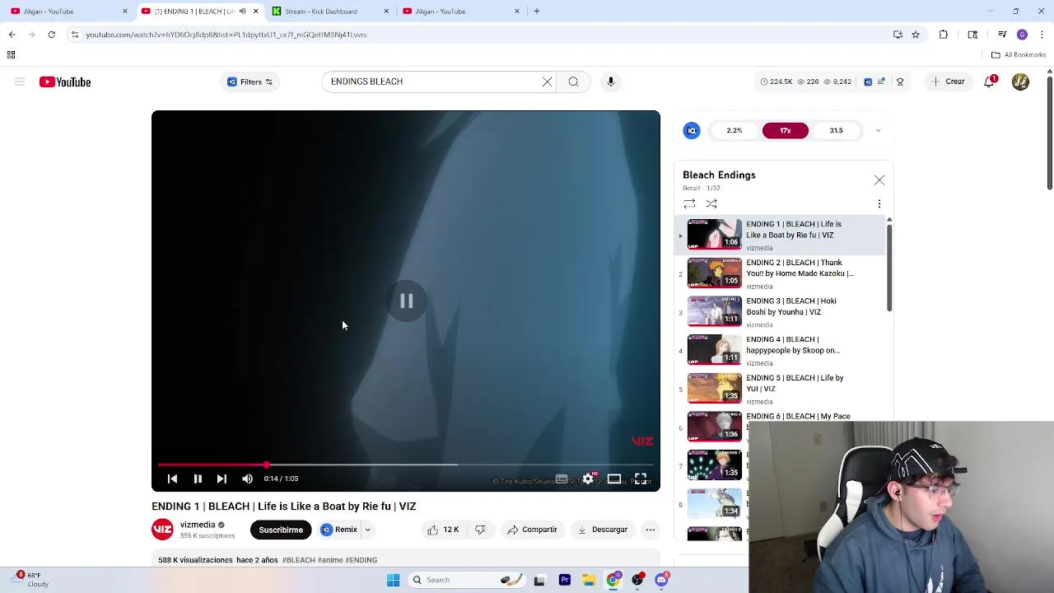This screenshot has height=593, width=1054.
Task: Go to the YouTube home logo
Action: click(65, 82)
